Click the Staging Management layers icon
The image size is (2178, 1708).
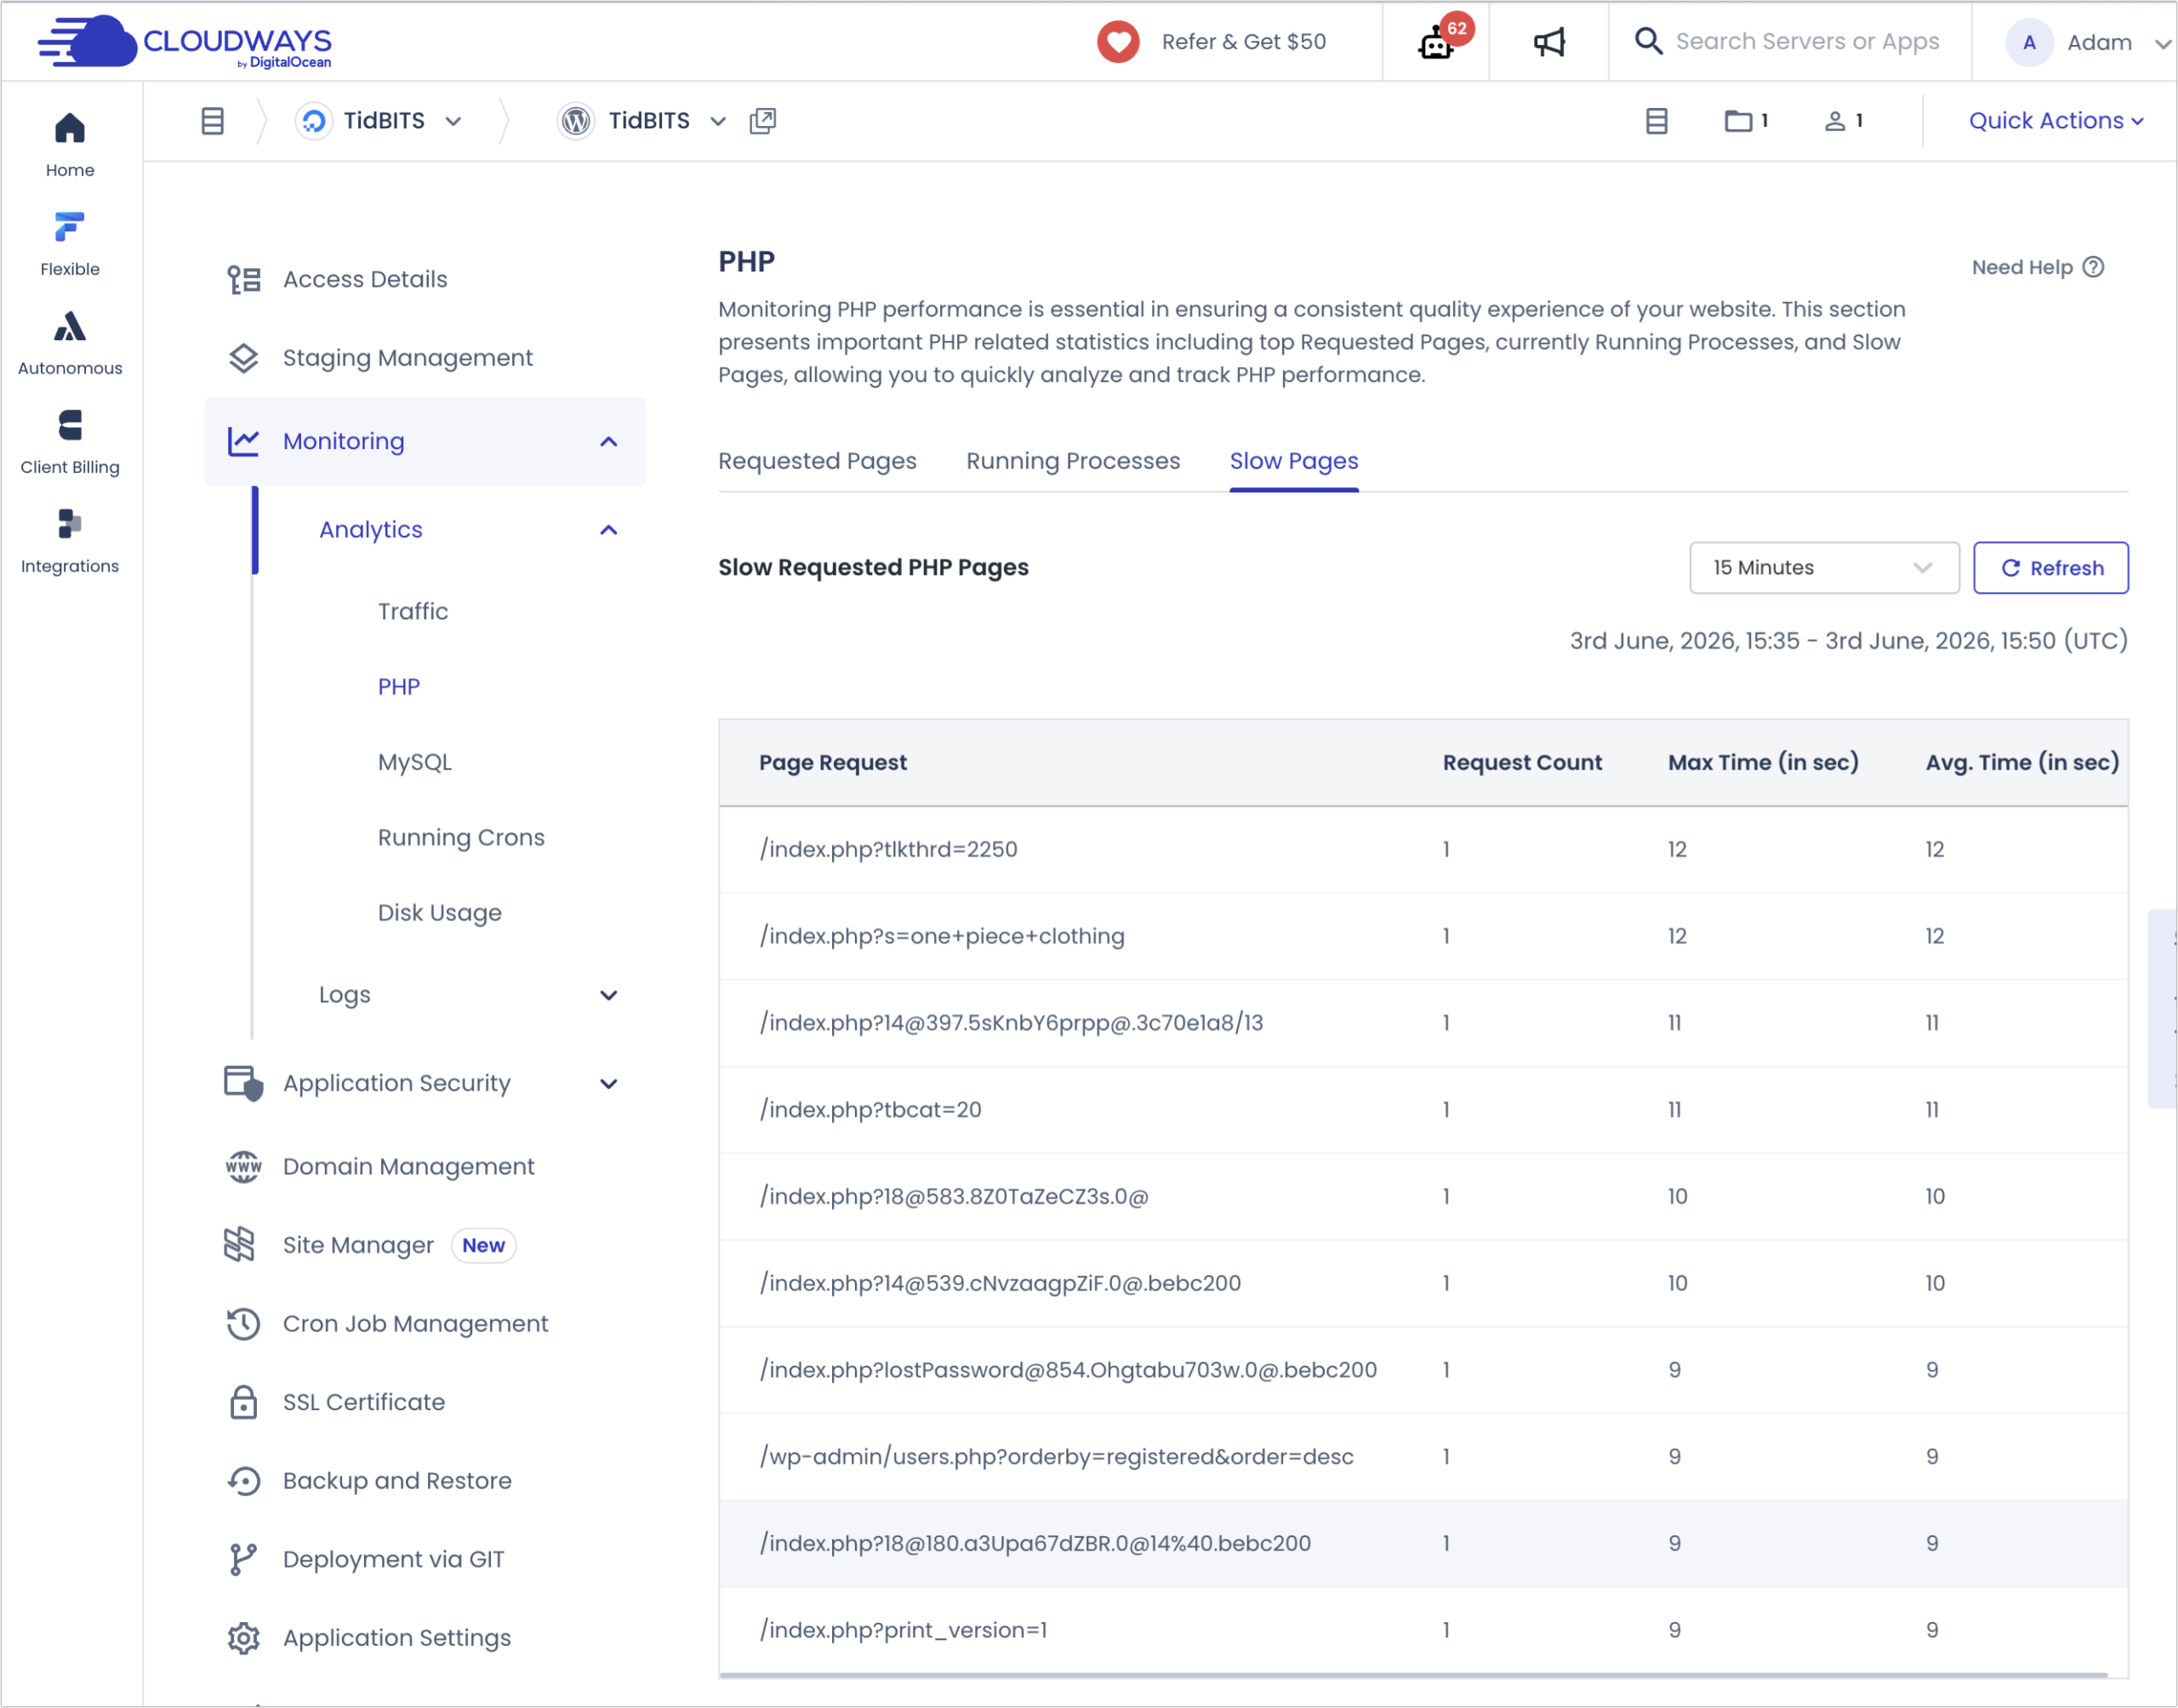243,358
